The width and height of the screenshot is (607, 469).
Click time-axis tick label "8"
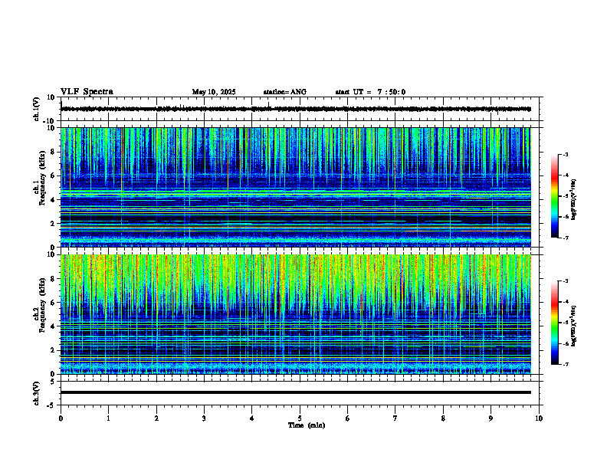coord(443,418)
